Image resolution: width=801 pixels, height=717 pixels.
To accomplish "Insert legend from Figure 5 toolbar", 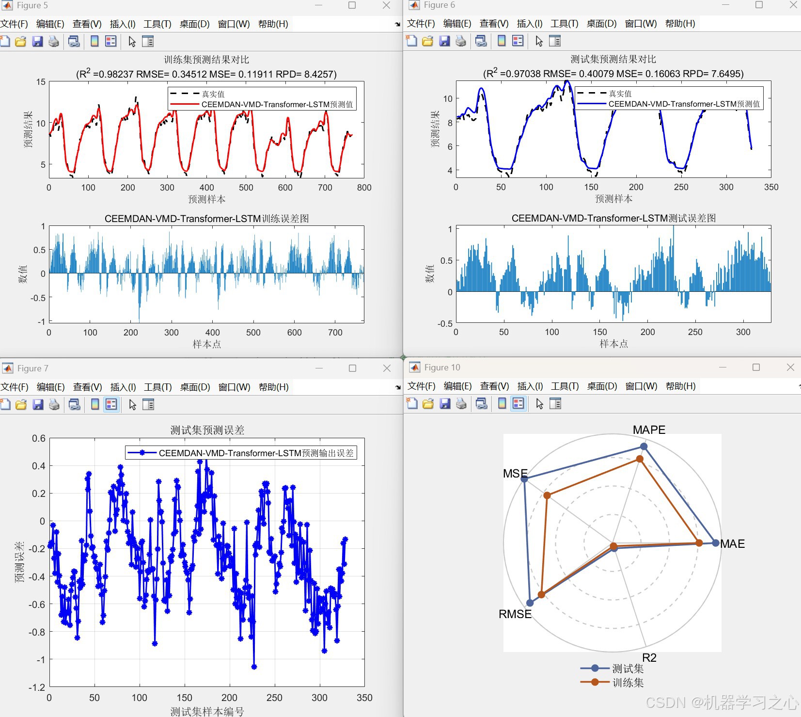I will [x=111, y=41].
